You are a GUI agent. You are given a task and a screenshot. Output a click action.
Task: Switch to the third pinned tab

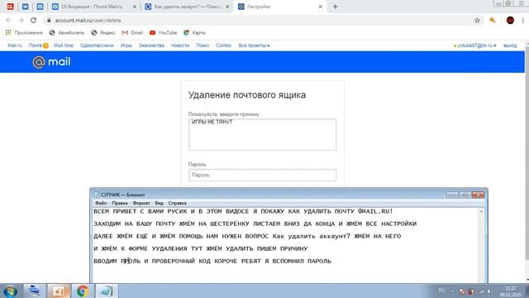coord(41,7)
